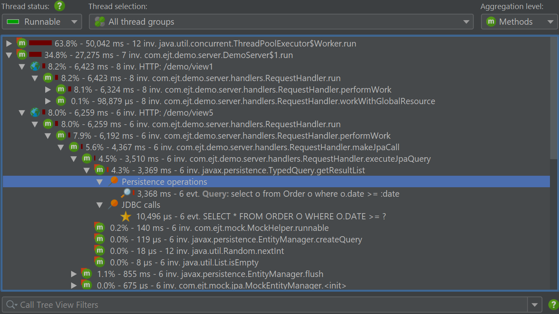
Task: Click the method icon of makeJpaCall
Action: click(74, 147)
